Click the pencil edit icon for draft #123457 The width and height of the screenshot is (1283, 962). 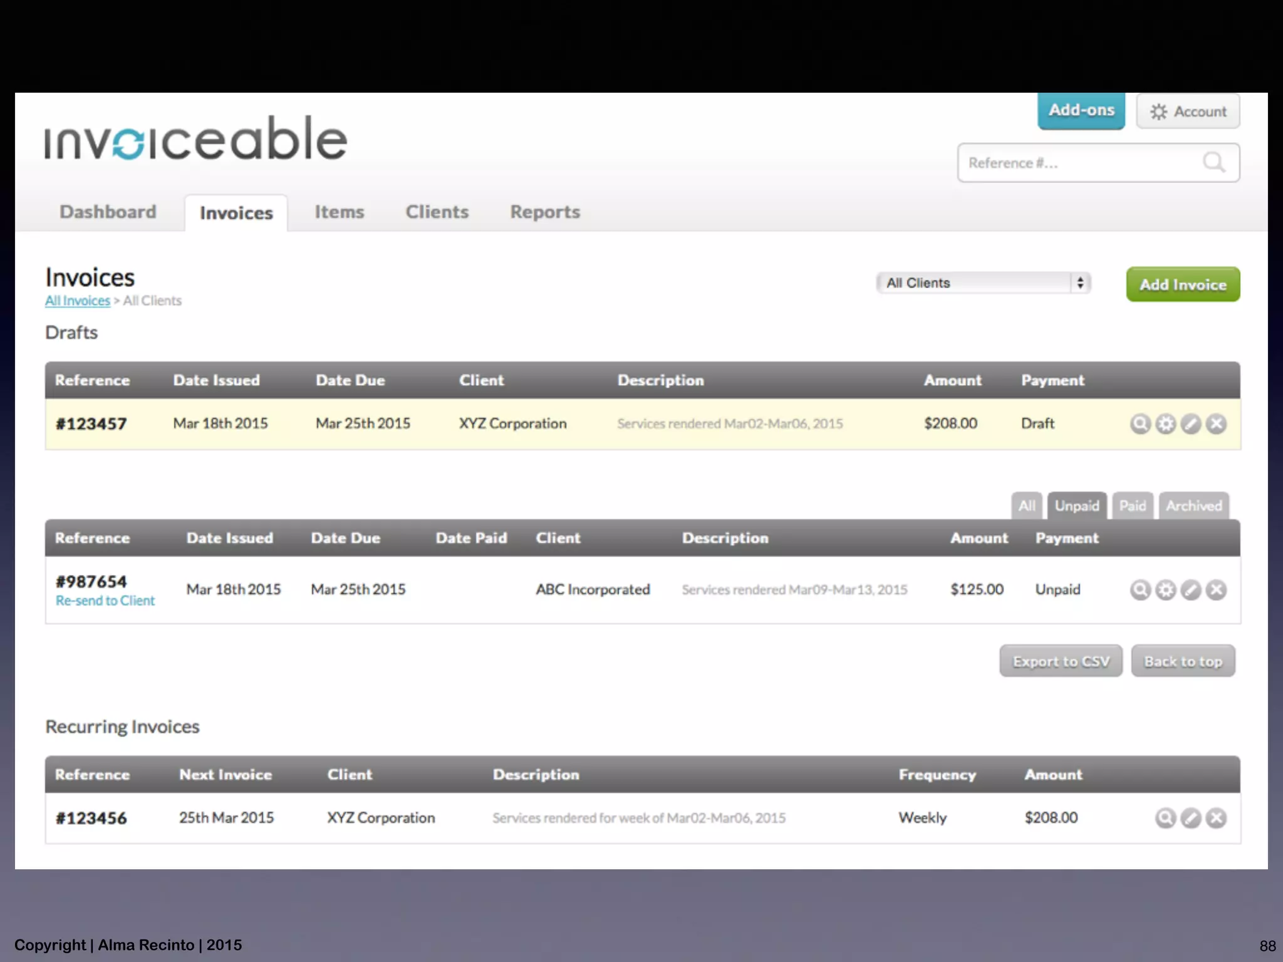(1191, 424)
